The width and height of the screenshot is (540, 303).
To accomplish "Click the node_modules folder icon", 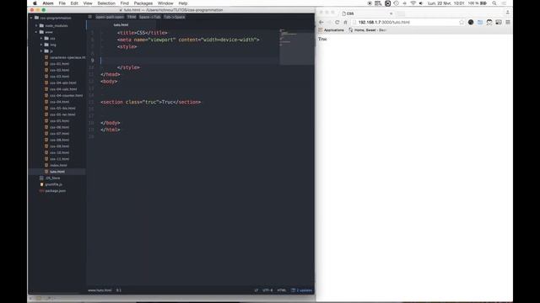I will tap(41, 25).
